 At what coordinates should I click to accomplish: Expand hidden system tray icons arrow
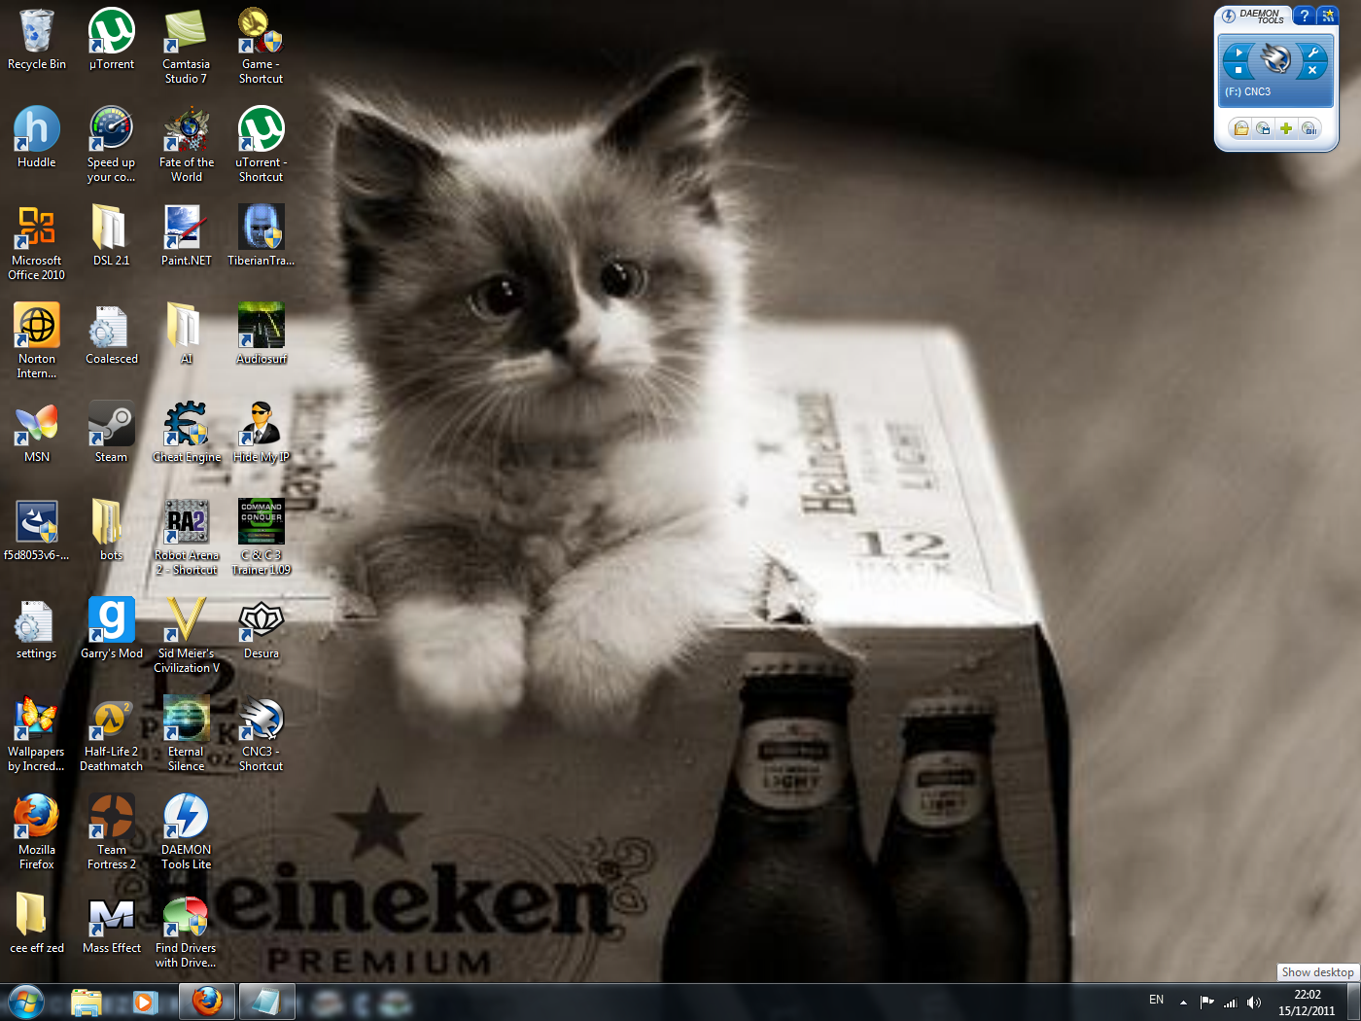1183,1002
